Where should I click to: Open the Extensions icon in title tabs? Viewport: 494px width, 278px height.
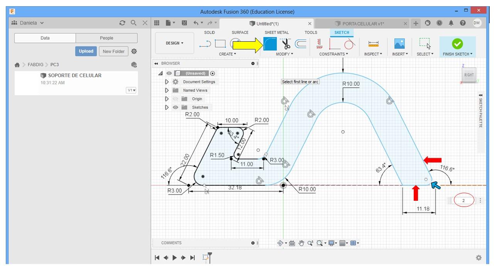pos(428,23)
